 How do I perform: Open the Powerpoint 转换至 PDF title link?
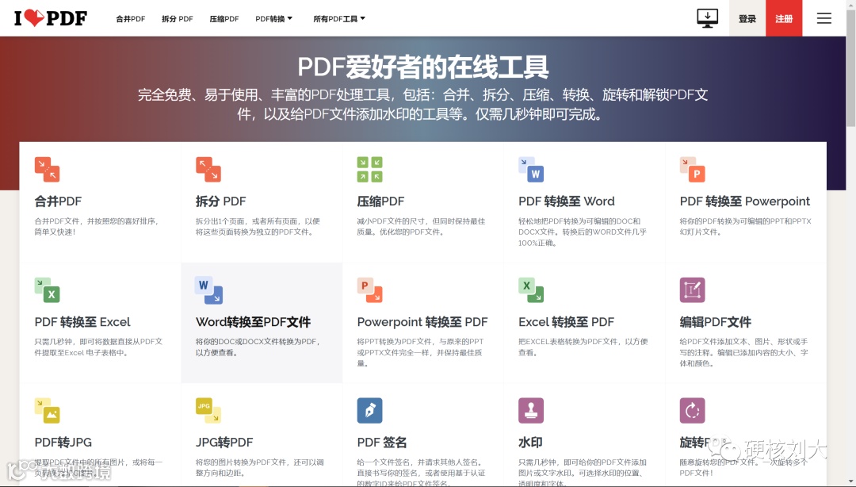coord(422,323)
